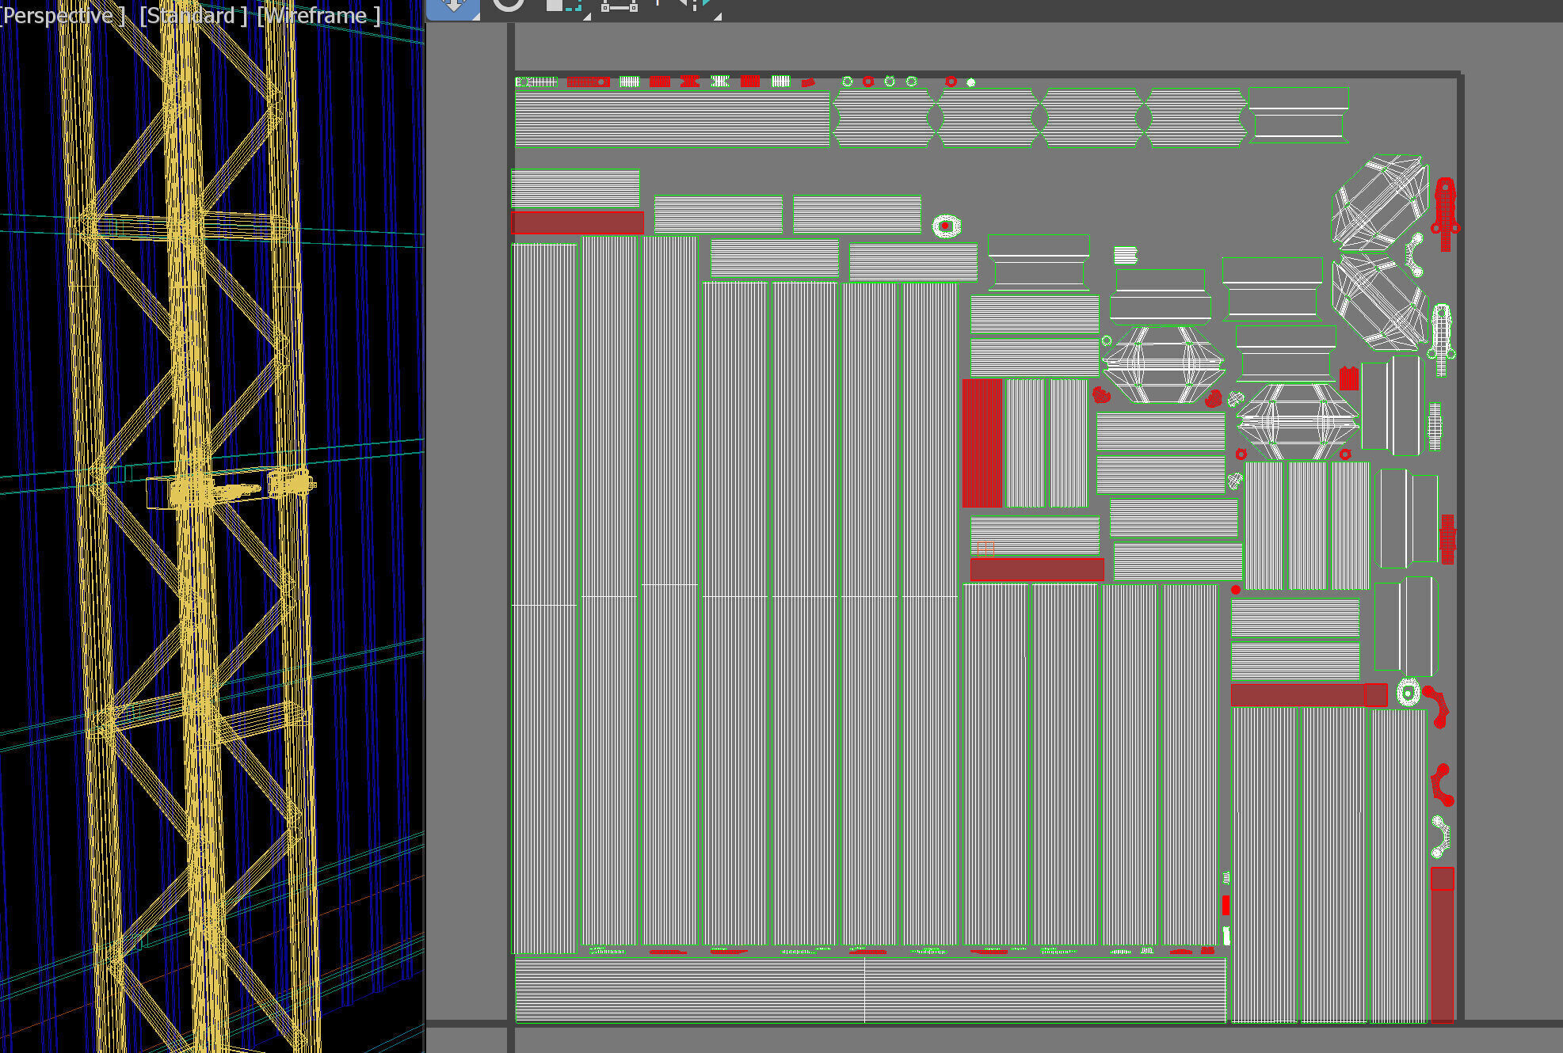Click the red vertical-striped UV island in center

point(982,443)
